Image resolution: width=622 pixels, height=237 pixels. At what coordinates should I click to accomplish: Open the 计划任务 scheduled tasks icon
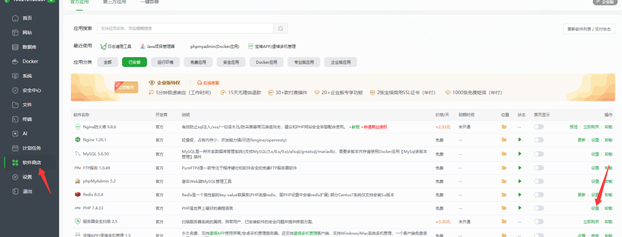[15, 148]
